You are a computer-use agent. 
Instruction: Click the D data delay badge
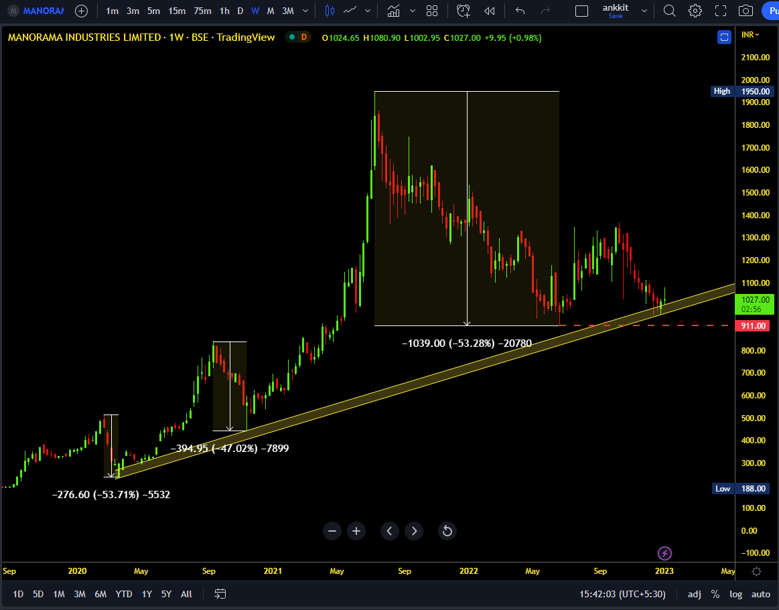303,37
